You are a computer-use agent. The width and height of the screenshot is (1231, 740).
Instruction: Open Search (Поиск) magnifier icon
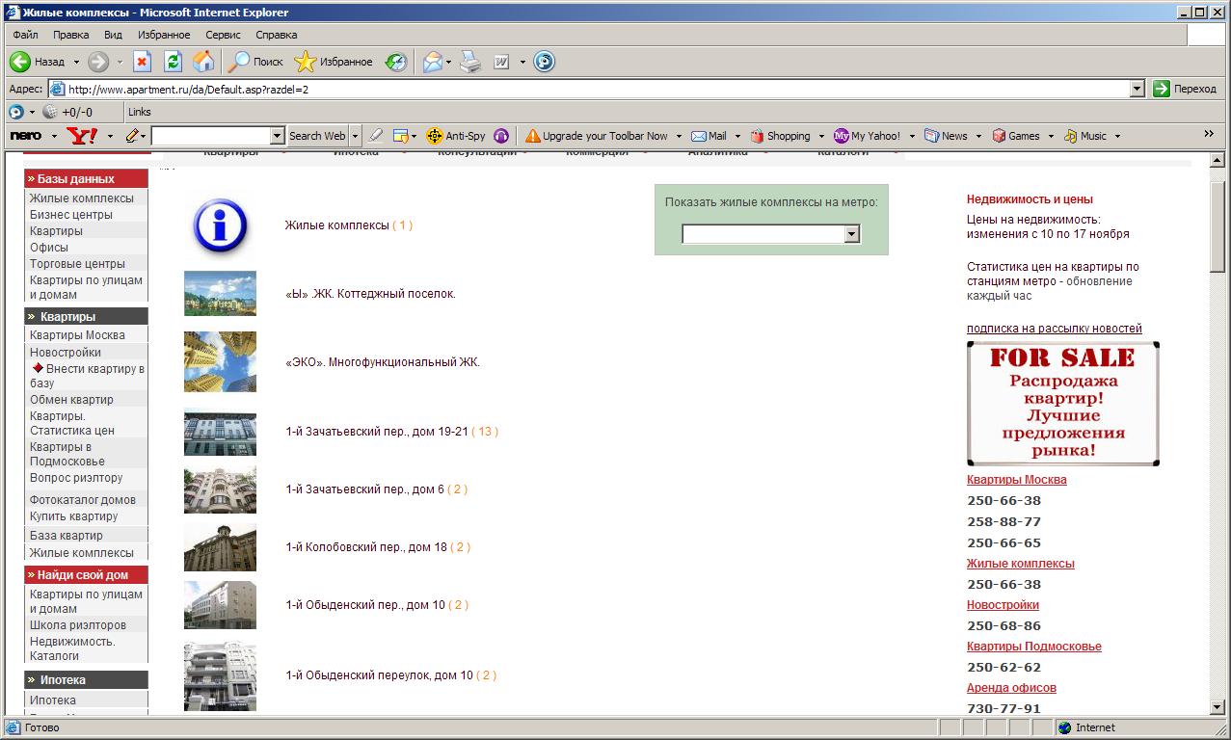tap(238, 62)
